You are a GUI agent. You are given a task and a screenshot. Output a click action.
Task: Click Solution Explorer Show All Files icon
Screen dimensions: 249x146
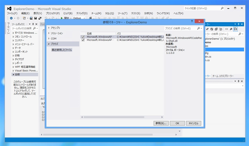221,29
